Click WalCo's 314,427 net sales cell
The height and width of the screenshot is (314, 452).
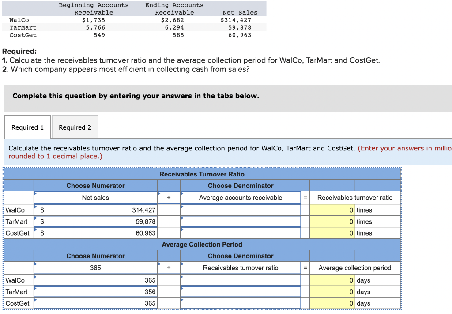tap(110, 209)
